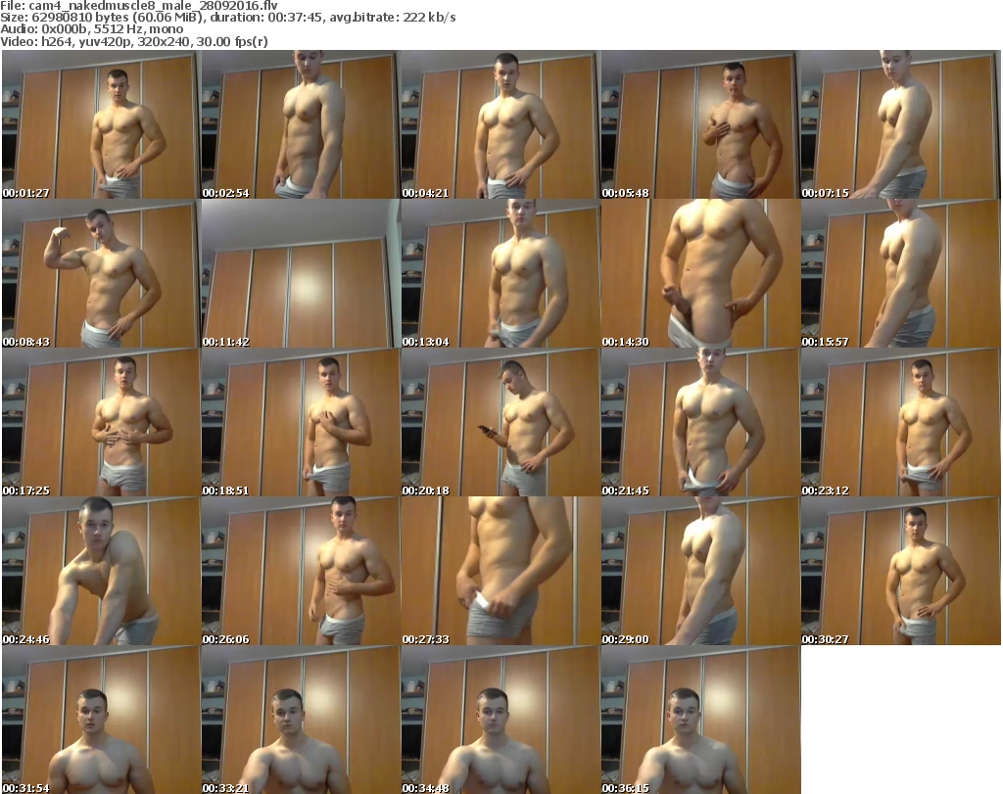Screen dimensions: 1003x794
Task: Pick the thumbnail stamped 00:13:04
Action: pyautogui.click(x=501, y=273)
